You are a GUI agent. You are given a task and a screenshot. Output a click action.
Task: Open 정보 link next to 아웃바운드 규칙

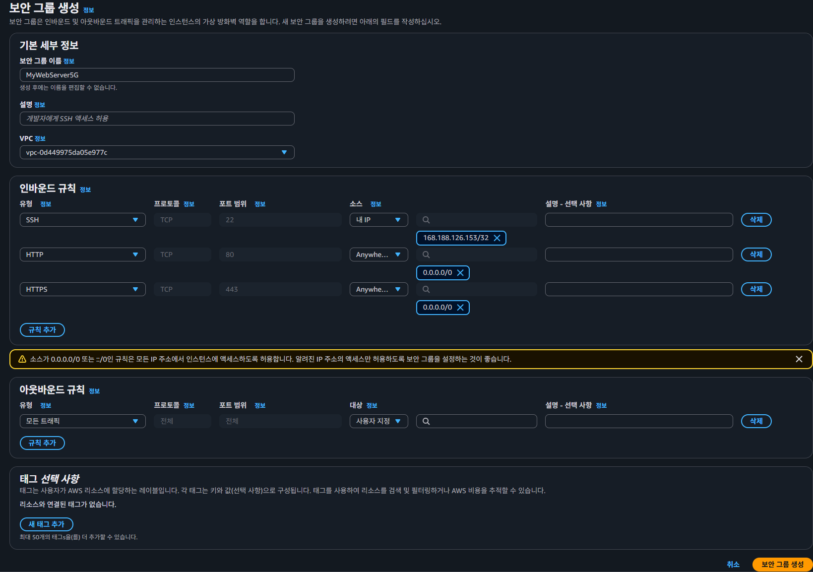[x=94, y=391]
